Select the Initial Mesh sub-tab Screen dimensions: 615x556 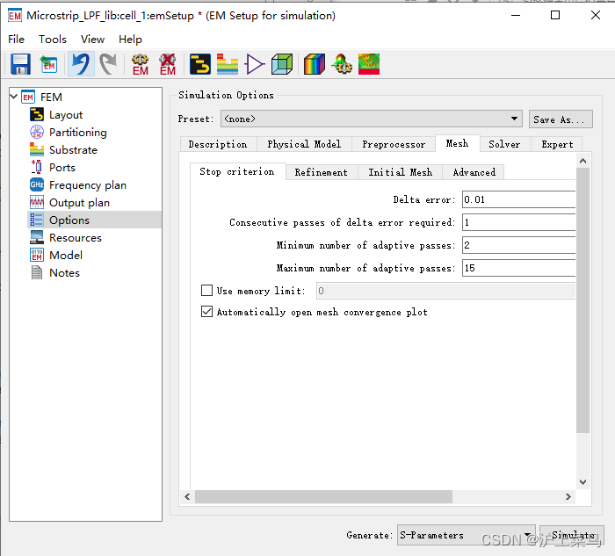(x=400, y=172)
